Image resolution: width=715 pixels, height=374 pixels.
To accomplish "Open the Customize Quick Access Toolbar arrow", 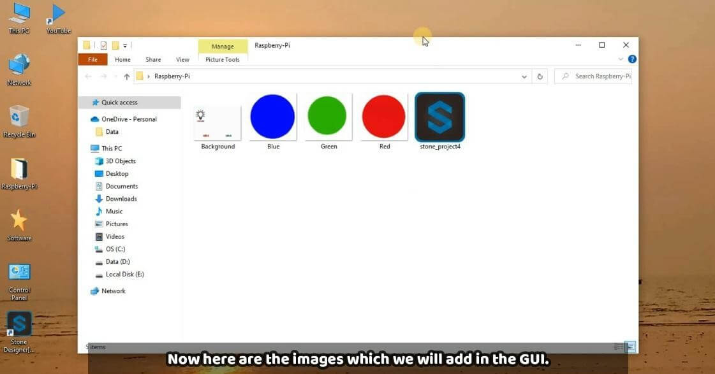I will [125, 45].
